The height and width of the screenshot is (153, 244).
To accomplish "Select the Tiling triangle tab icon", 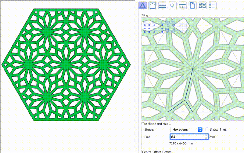I will tap(143, 5).
